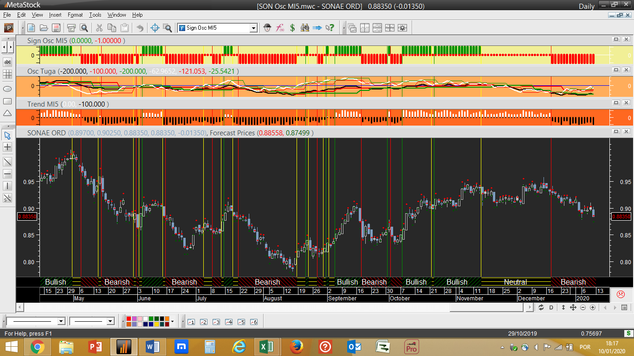Click the text 'abc' annotation tool
The height and width of the screenshot is (356, 634).
pyautogui.click(x=7, y=62)
